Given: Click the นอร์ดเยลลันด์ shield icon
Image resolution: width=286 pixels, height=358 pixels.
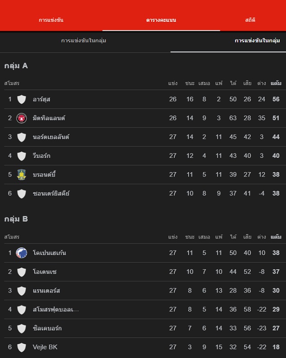Looking at the screenshot, I should (x=21, y=137).
